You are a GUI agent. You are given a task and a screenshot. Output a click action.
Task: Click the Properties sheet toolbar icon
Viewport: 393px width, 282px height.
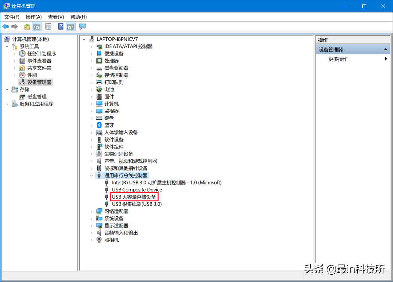[48, 26]
